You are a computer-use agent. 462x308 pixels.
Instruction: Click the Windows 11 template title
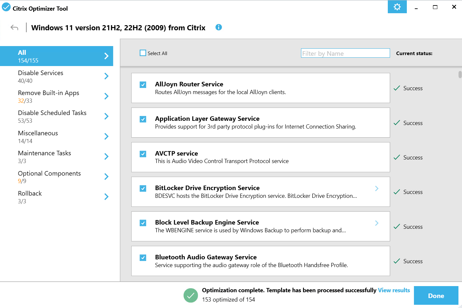118,28
